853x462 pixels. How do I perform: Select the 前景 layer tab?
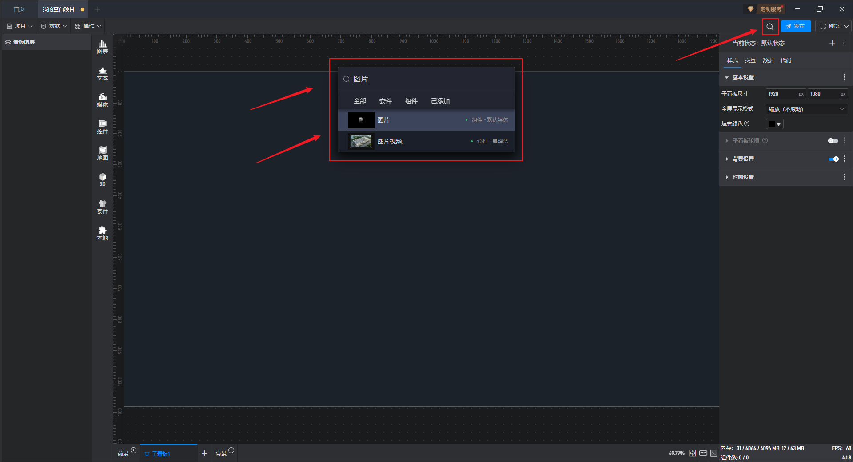[x=123, y=453]
